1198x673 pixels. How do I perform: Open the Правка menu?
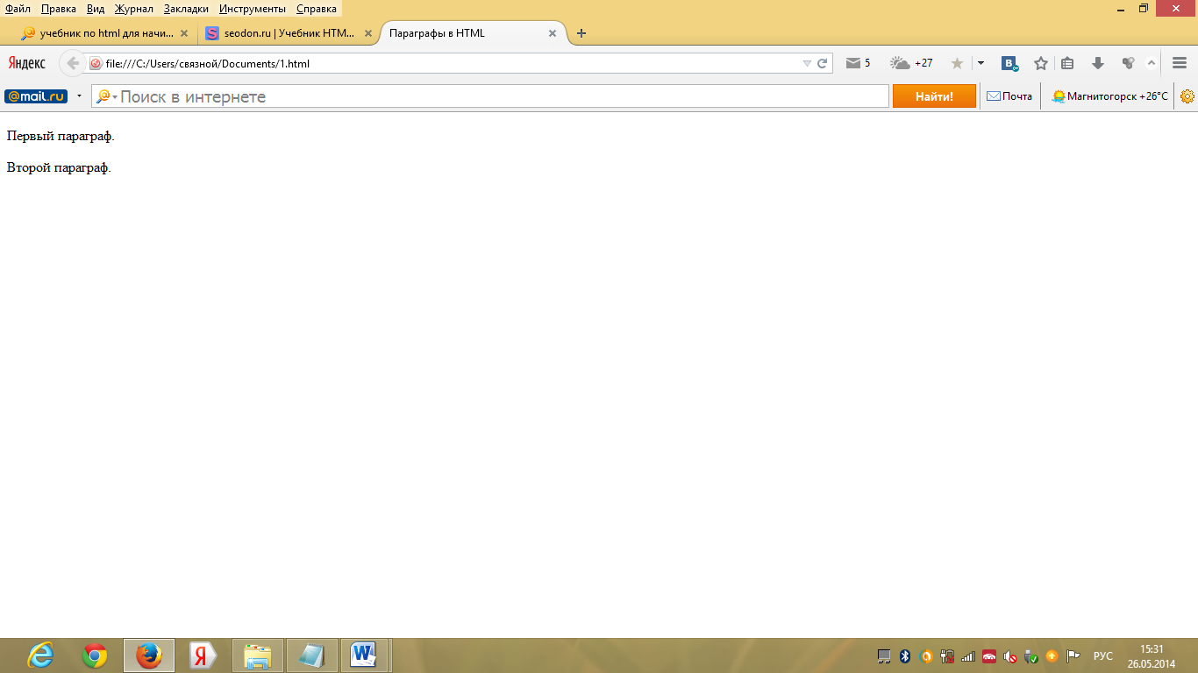pos(59,9)
